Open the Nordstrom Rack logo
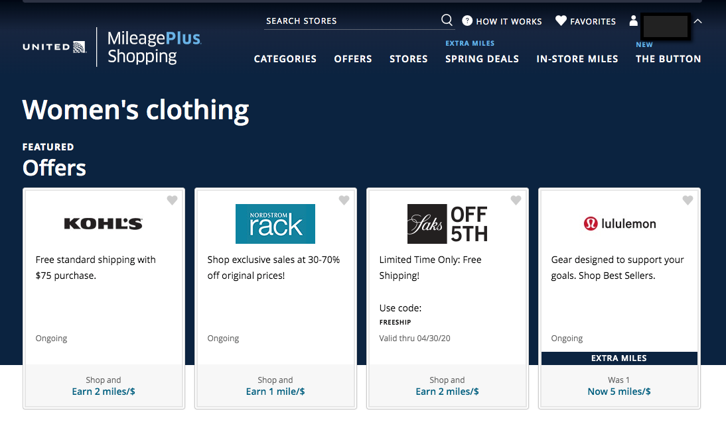Viewport: 726px width, 424px height. 275,224
